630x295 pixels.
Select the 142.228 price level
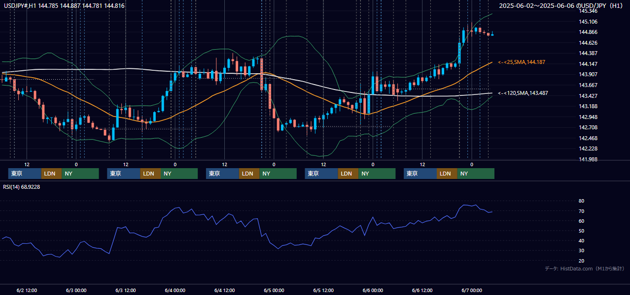588,148
